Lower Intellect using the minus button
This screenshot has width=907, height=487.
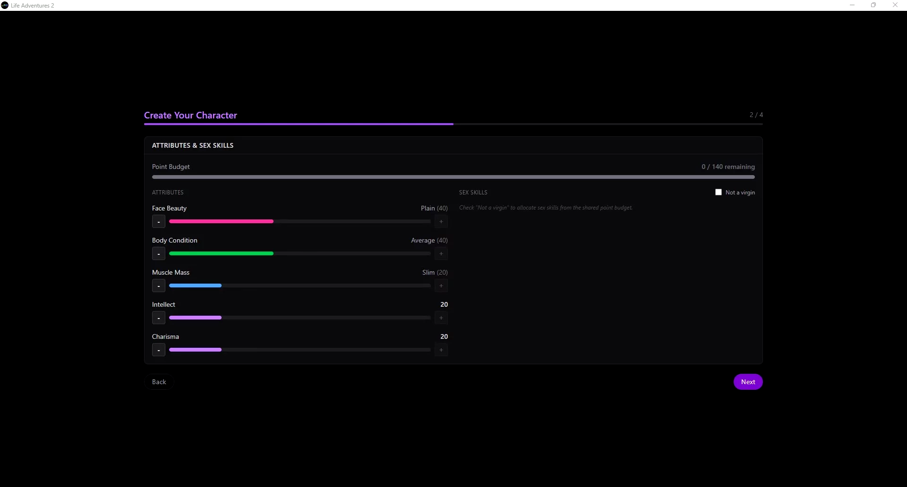point(159,318)
